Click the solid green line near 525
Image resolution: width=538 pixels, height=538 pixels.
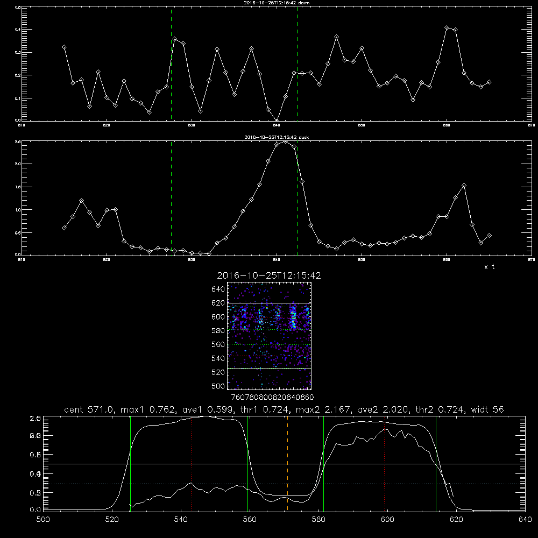[130, 463]
